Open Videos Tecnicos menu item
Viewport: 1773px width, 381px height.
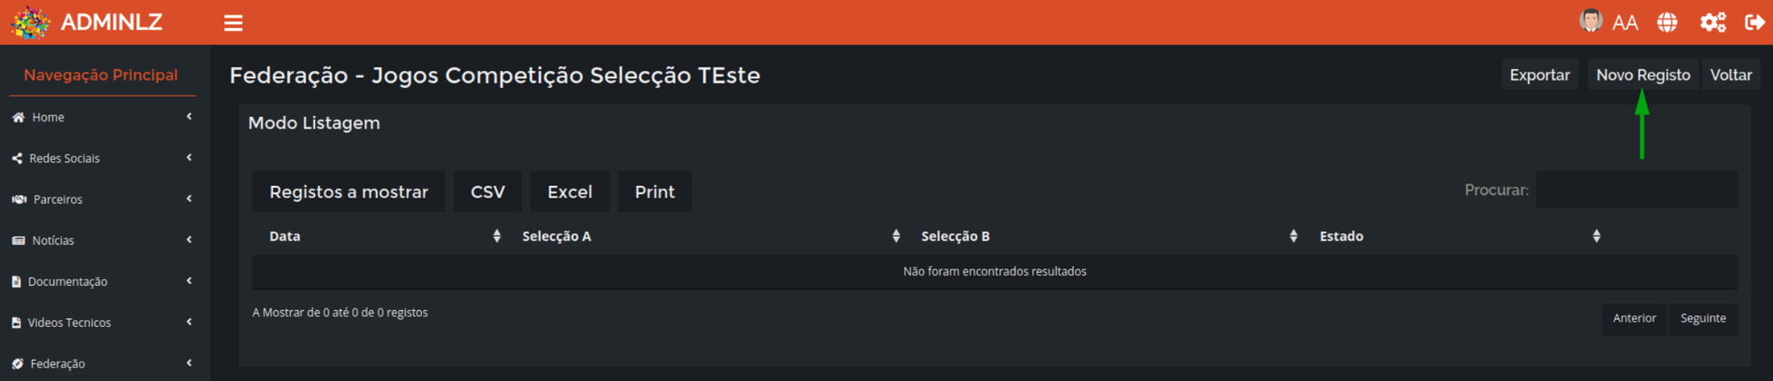pos(69,323)
